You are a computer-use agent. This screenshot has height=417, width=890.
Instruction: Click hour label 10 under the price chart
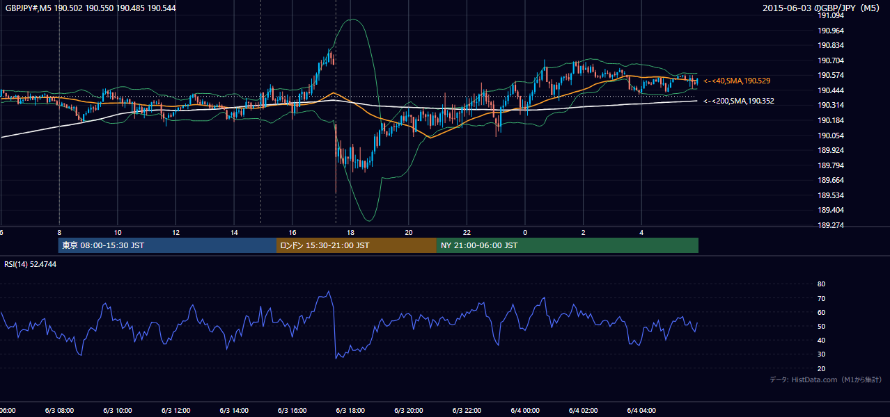pyautogui.click(x=118, y=232)
